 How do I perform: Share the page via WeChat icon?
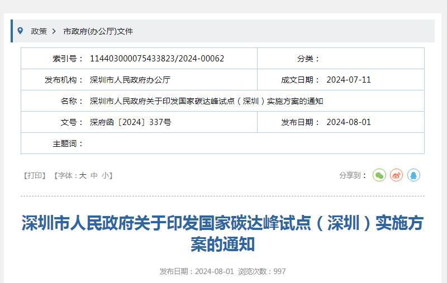[x=379, y=175]
